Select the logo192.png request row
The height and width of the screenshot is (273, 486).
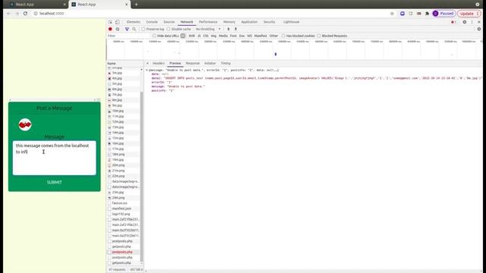pos(124,214)
